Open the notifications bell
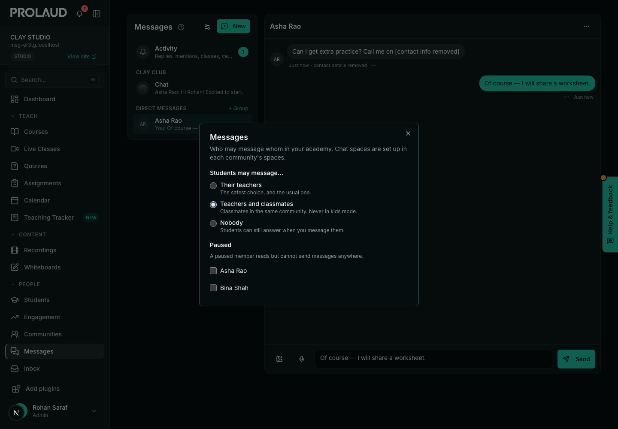The height and width of the screenshot is (429, 618). point(79,13)
